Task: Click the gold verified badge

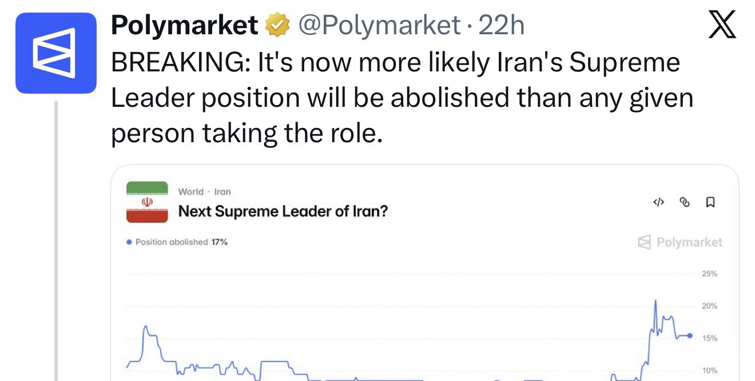Action: pos(277,25)
